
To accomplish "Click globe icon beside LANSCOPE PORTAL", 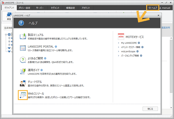I will click(x=56, y=46).
